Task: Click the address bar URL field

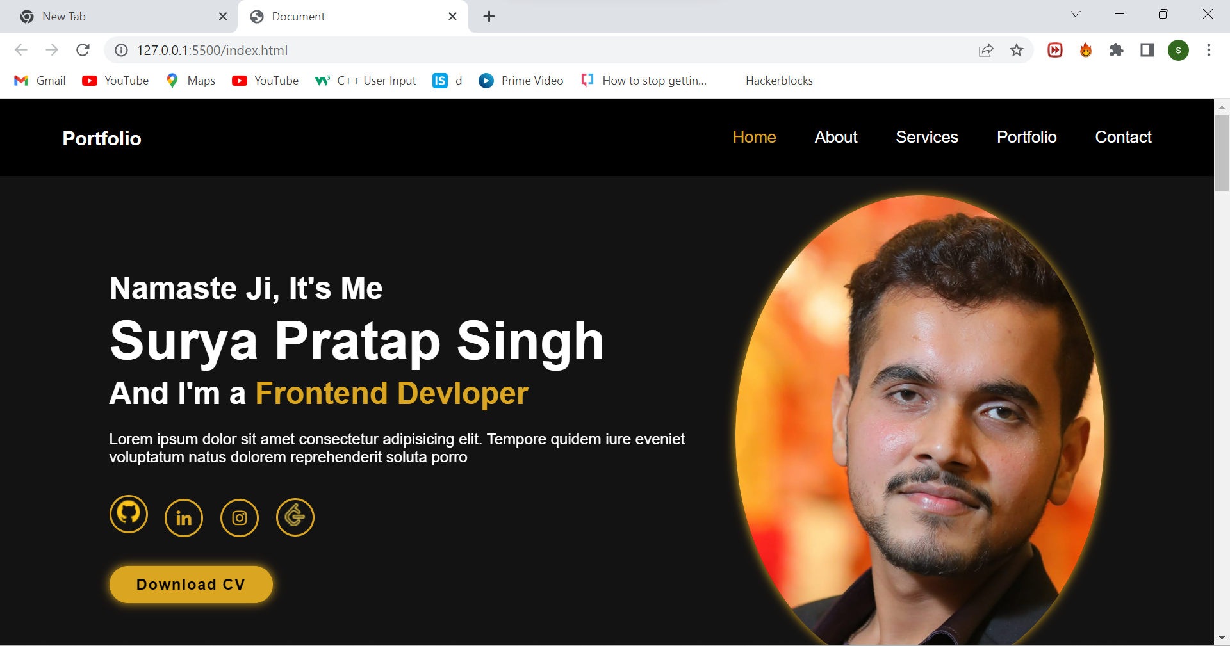Action: tap(512, 50)
